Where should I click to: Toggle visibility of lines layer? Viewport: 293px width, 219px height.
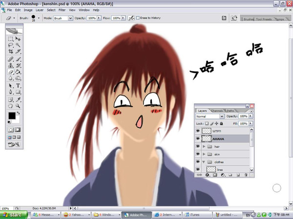click(198, 169)
